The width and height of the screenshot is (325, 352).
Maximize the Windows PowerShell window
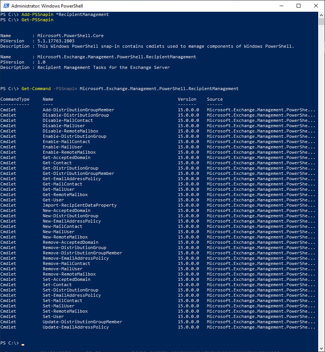pyautogui.click(x=299, y=6)
